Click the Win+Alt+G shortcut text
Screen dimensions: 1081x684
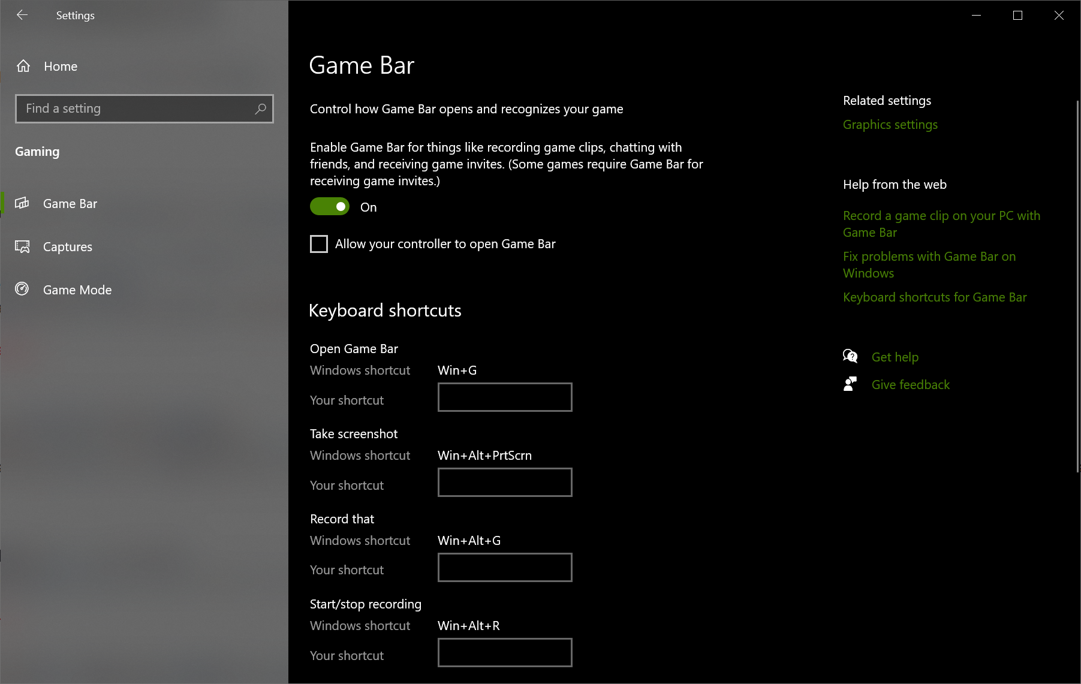tap(469, 541)
